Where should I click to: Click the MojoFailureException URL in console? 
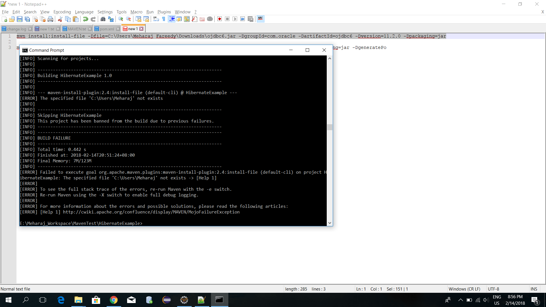[151, 212]
